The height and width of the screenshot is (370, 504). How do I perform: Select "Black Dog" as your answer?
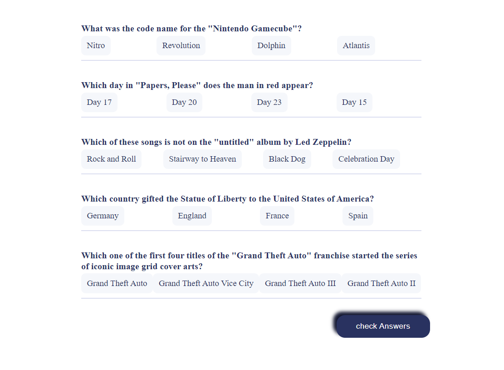point(287,159)
